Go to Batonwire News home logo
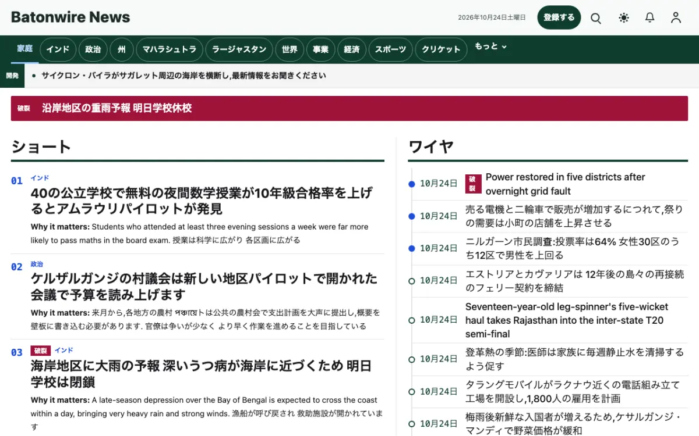 pos(70,17)
